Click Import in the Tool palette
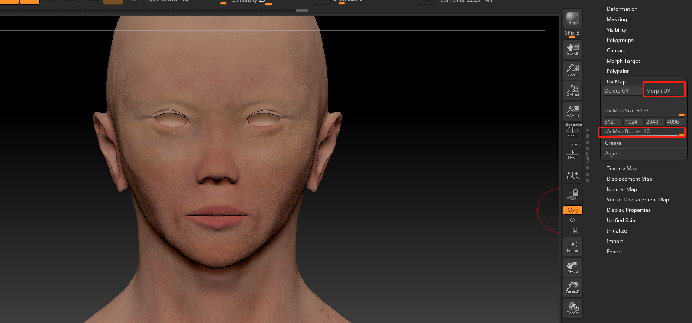The width and height of the screenshot is (692, 323). [614, 241]
